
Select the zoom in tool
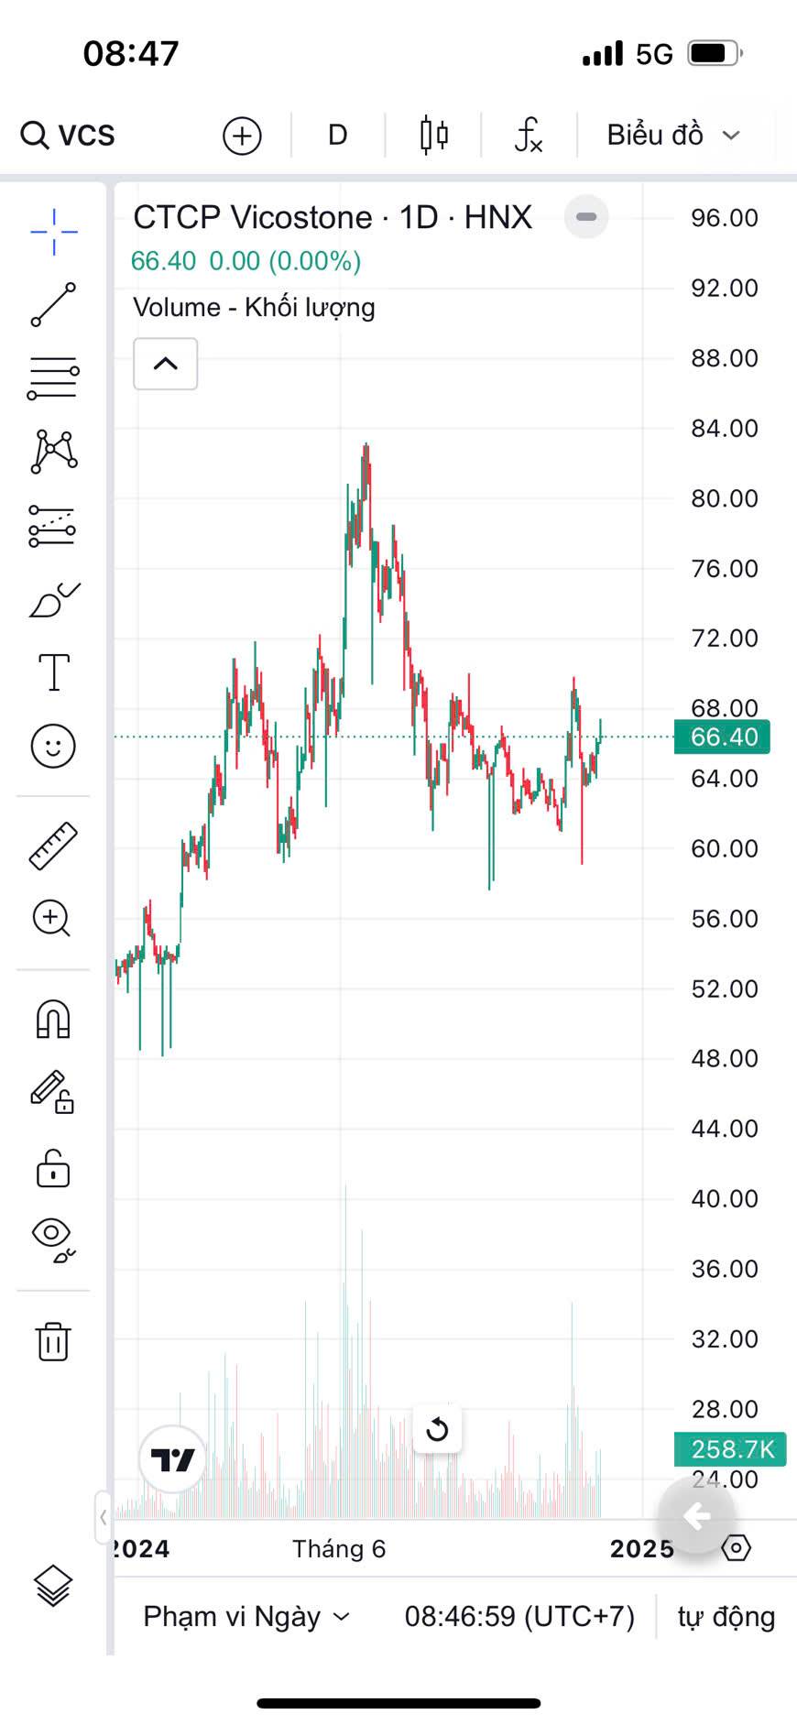[x=52, y=919]
